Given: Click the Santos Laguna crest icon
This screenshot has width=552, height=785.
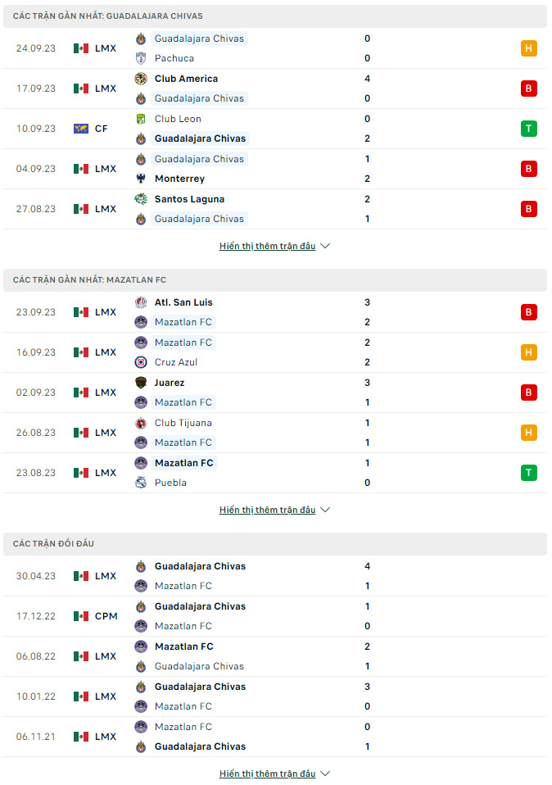Looking at the screenshot, I should coord(141,199).
